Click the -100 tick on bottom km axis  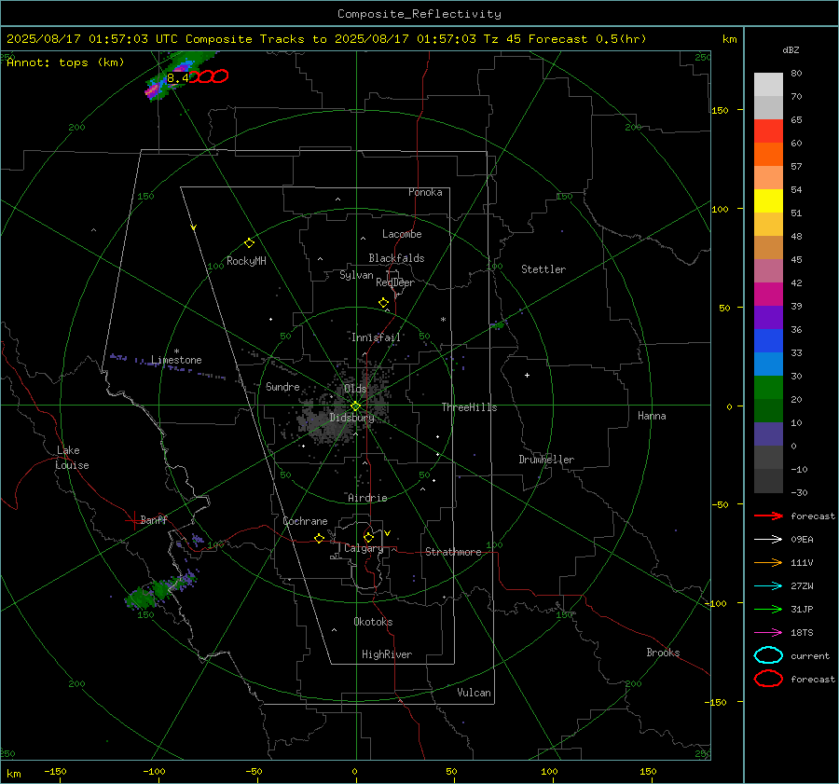coord(154,771)
